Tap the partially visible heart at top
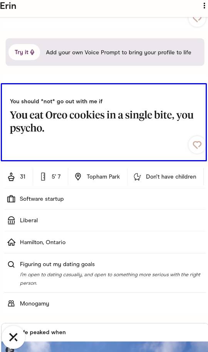 pos(197,21)
